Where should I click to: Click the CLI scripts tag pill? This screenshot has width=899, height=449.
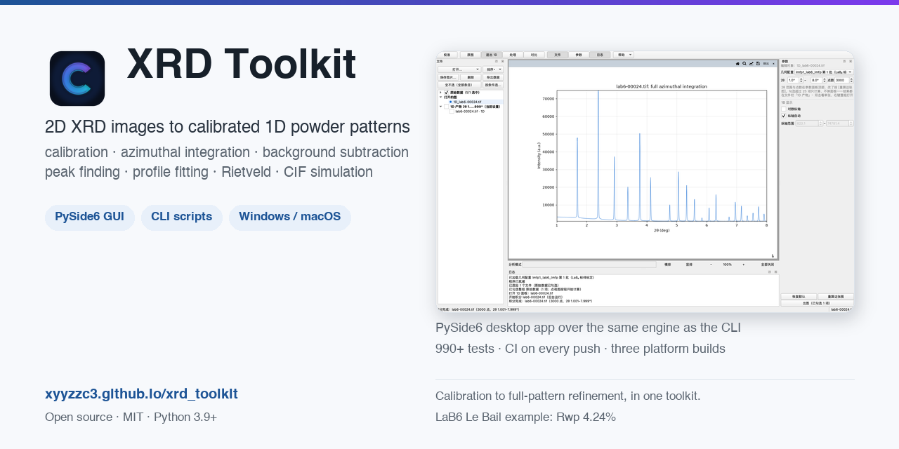coord(182,217)
